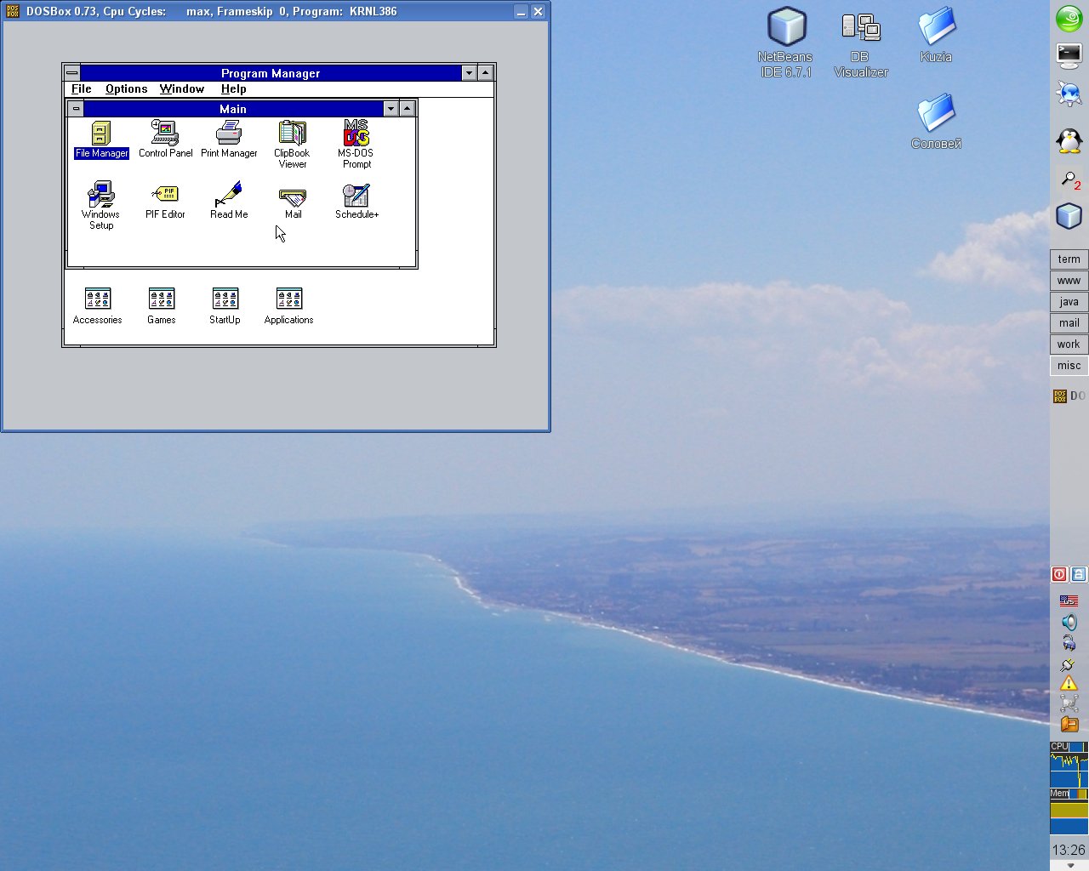Click Program Manager maximize up arrow
The width and height of the screenshot is (1089, 871).
(x=485, y=73)
